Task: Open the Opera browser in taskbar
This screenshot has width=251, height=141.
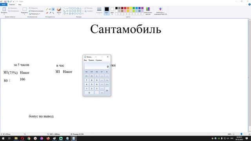Action: pos(22,138)
